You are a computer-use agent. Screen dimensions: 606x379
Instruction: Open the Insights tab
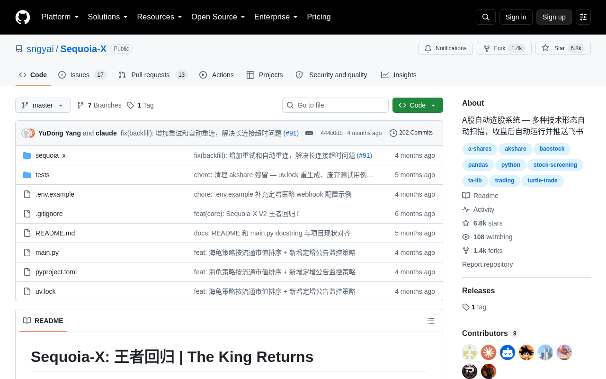click(x=399, y=75)
